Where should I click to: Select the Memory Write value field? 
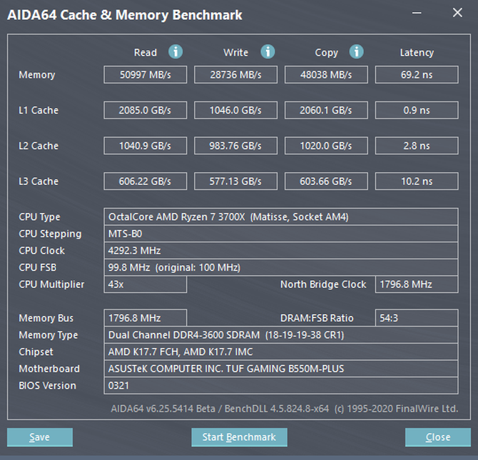point(235,75)
